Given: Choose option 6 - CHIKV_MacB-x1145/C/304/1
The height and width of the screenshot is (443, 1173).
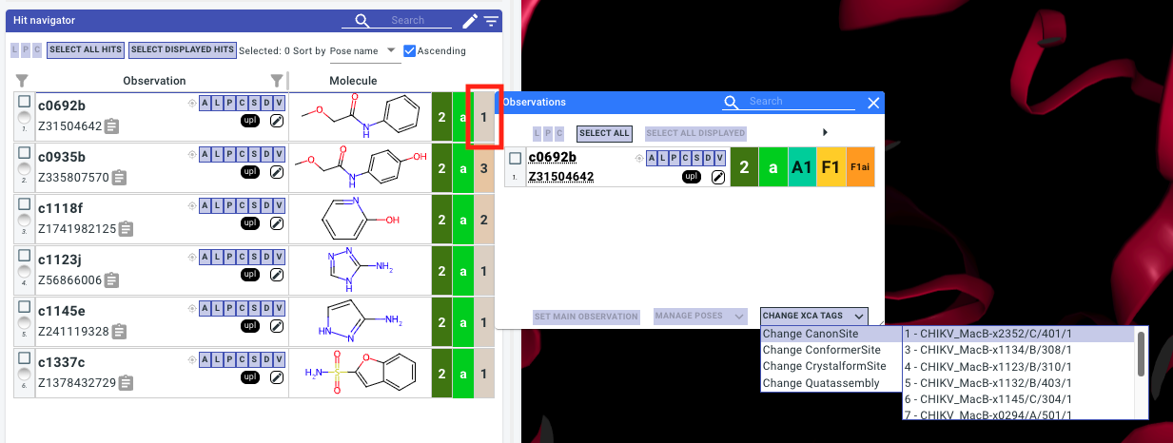Looking at the screenshot, I should click(x=1018, y=398).
